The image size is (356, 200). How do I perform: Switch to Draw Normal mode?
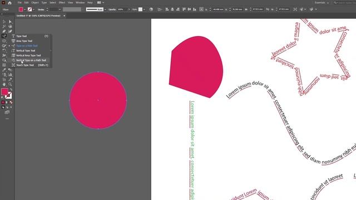pos(3,107)
